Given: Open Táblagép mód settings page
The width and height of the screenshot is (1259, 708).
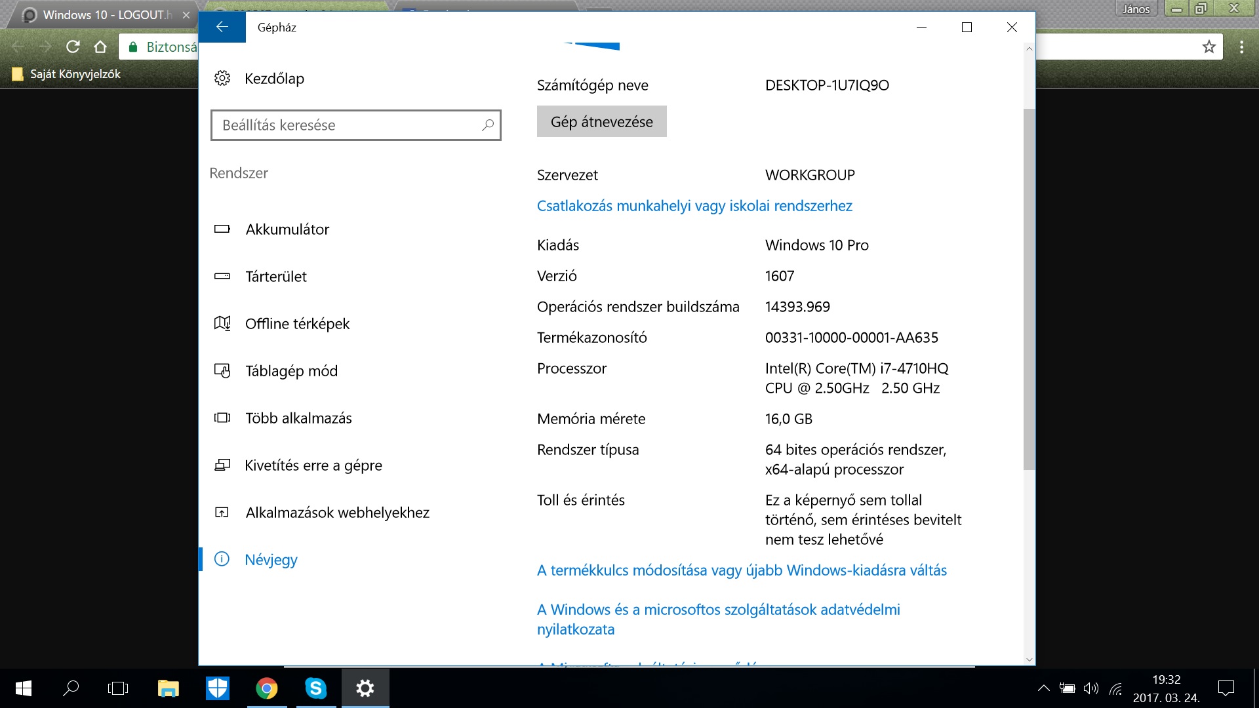Looking at the screenshot, I should 291,371.
